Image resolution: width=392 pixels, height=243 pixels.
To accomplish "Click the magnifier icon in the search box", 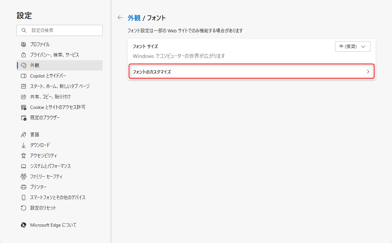I will [24, 30].
